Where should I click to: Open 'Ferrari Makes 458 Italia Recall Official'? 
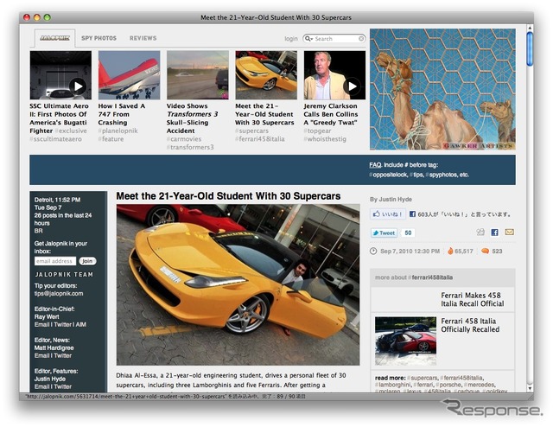tap(473, 299)
